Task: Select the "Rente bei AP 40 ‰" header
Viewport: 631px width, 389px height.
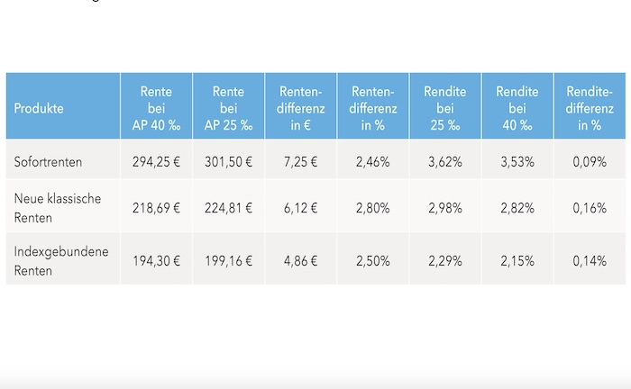Action: coord(156,108)
